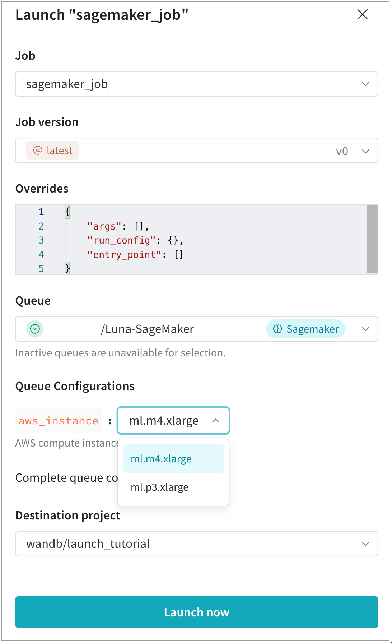Open the Job dropdown chevron
This screenshot has height=643, width=392.
point(365,84)
